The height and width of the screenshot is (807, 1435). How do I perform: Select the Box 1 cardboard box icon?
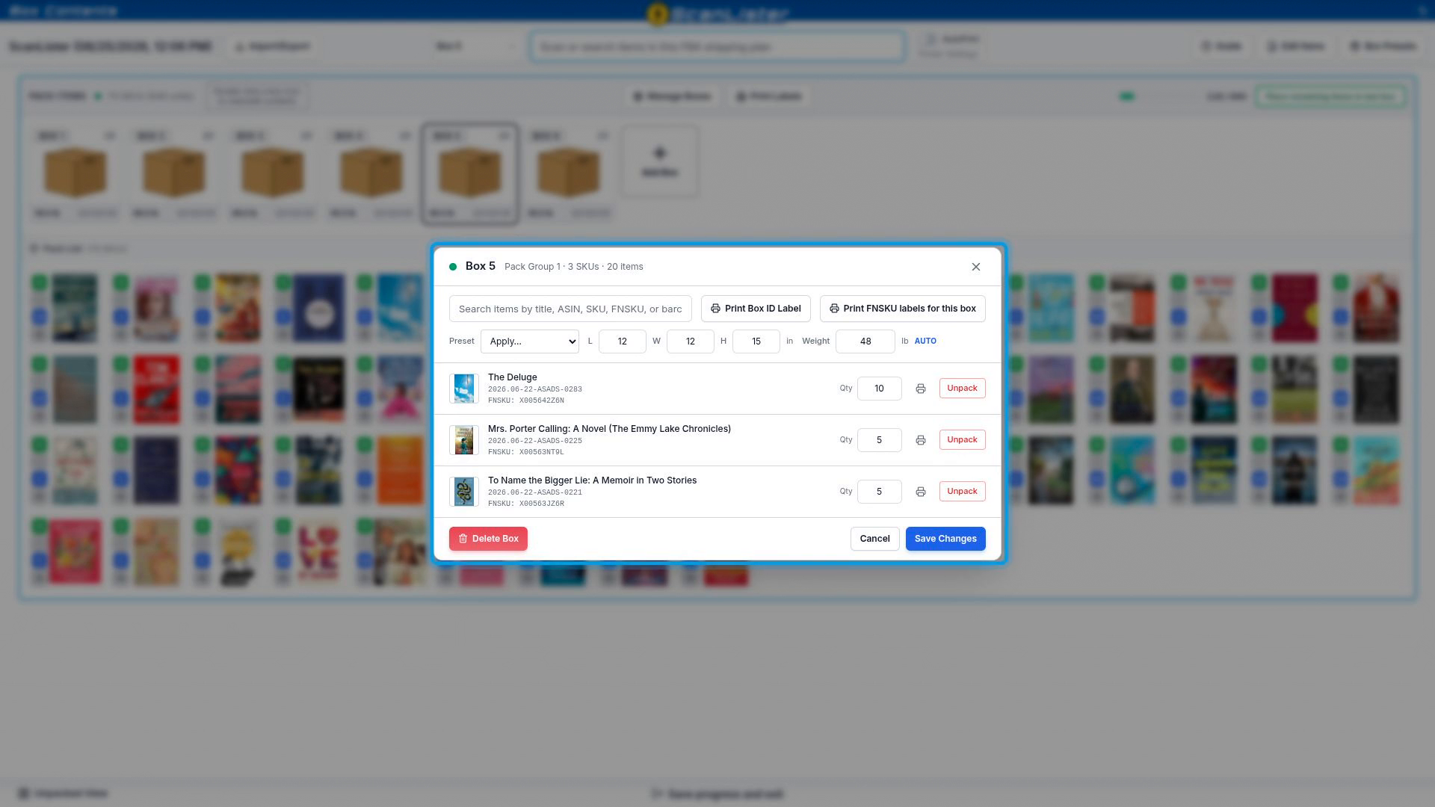pyautogui.click(x=75, y=173)
